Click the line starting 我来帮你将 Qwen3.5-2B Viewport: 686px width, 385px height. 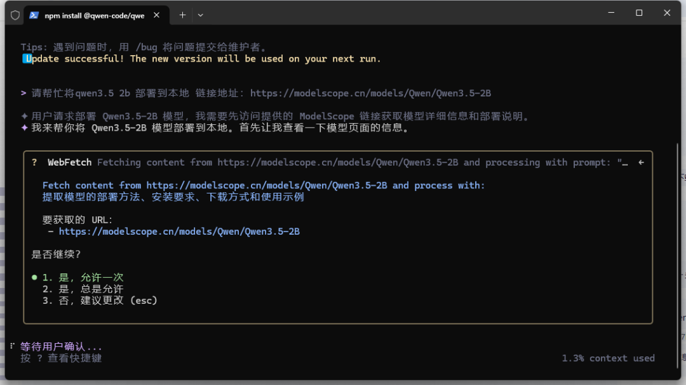click(220, 128)
